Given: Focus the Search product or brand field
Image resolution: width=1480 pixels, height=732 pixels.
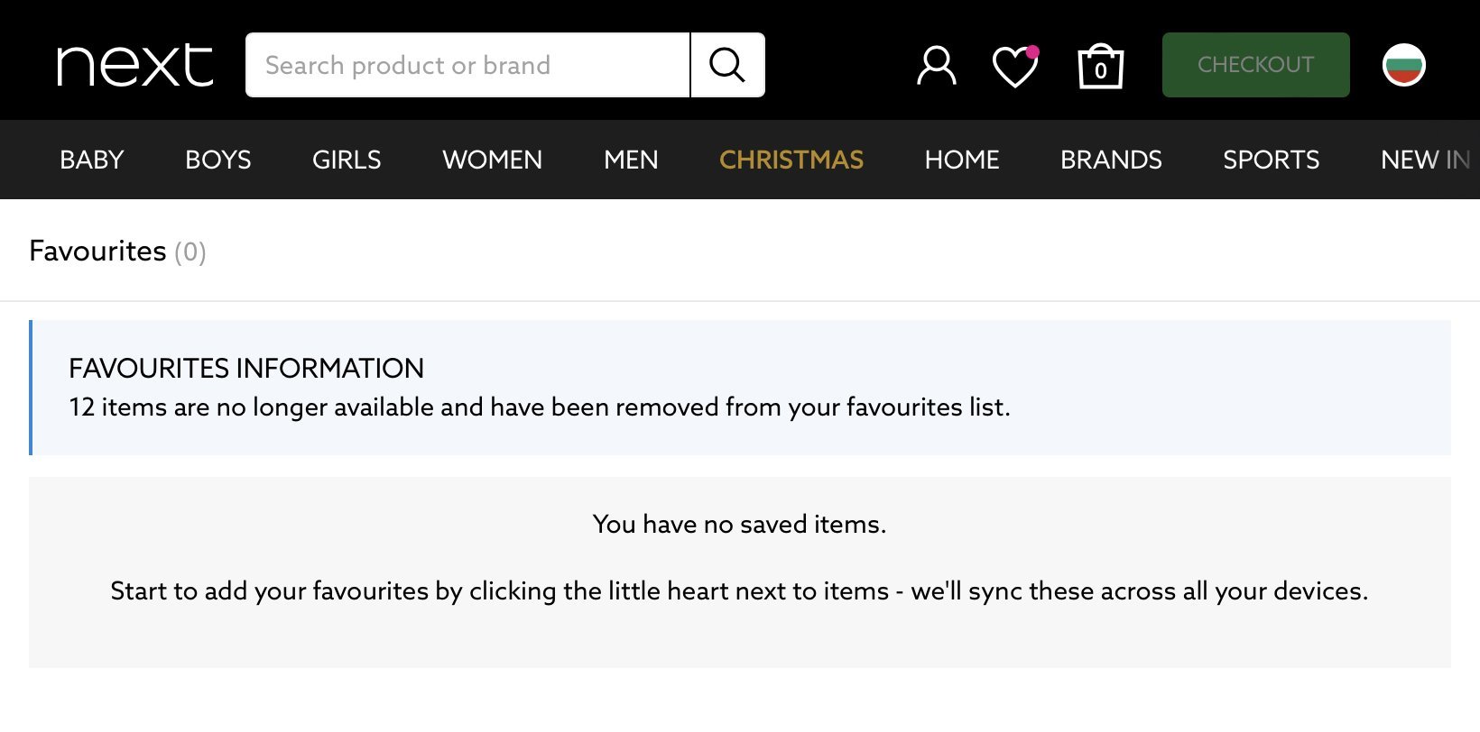Looking at the screenshot, I should (467, 65).
